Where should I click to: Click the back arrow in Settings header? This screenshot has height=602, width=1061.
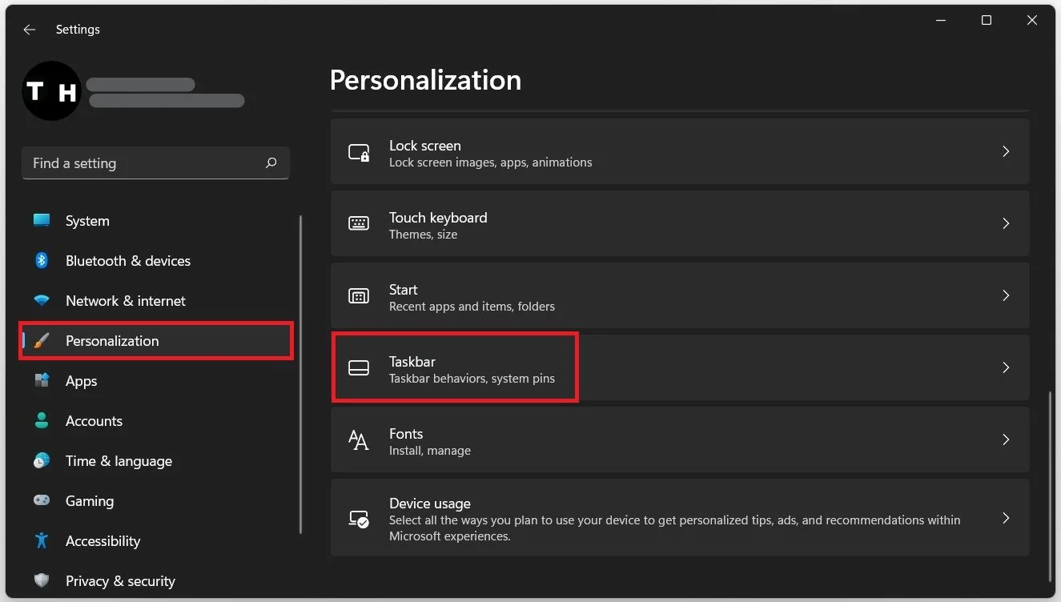tap(30, 30)
